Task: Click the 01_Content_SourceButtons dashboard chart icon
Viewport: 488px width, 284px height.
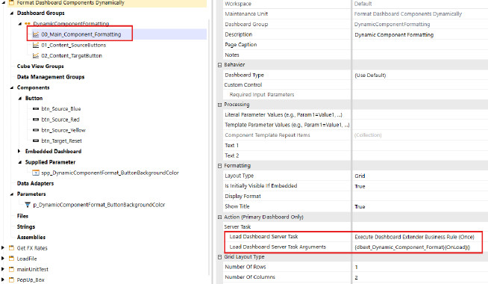Action: click(x=36, y=45)
